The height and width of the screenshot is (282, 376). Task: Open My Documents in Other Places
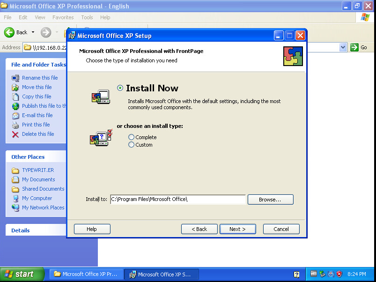coord(38,179)
